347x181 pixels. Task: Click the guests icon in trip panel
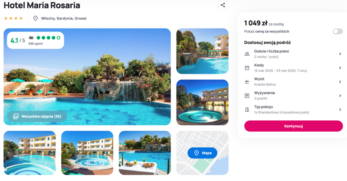coord(247,54)
